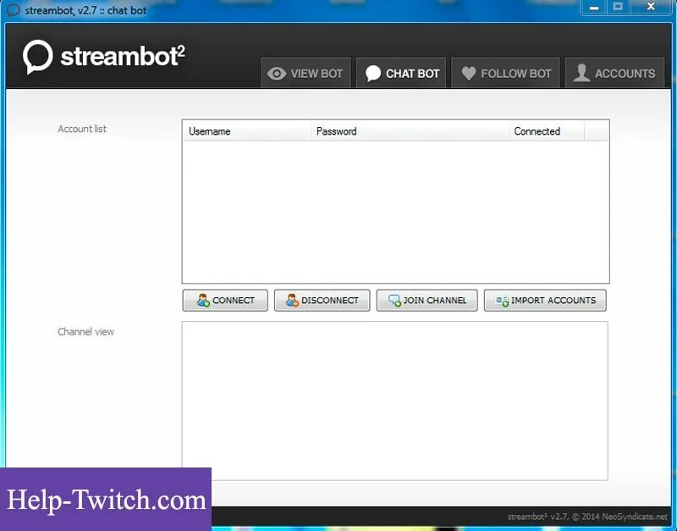Sort account list by Password column
The width and height of the screenshot is (677, 531).
point(410,131)
